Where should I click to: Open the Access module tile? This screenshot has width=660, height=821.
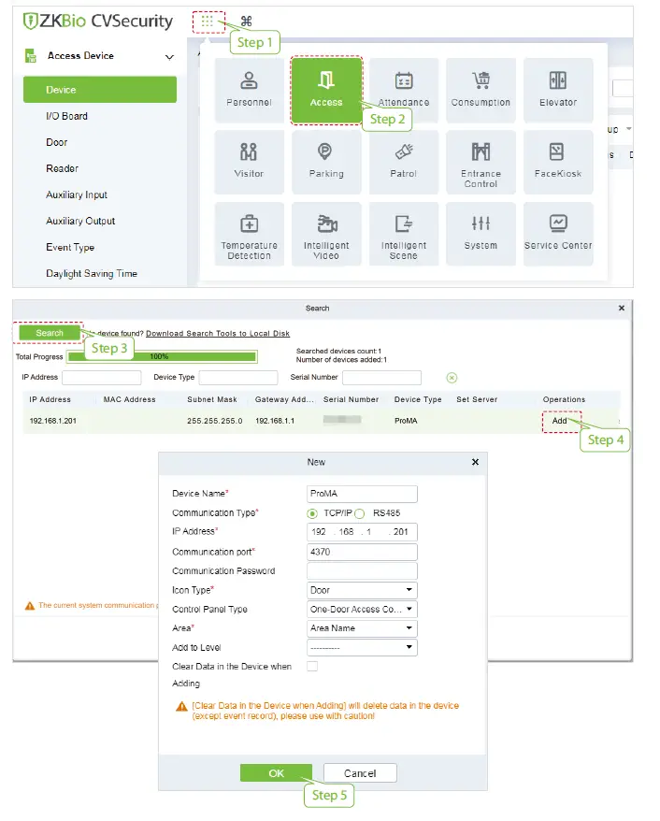click(326, 90)
